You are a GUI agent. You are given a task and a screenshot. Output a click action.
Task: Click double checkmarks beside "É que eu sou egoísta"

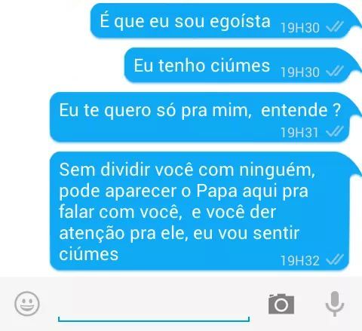pos(335,27)
